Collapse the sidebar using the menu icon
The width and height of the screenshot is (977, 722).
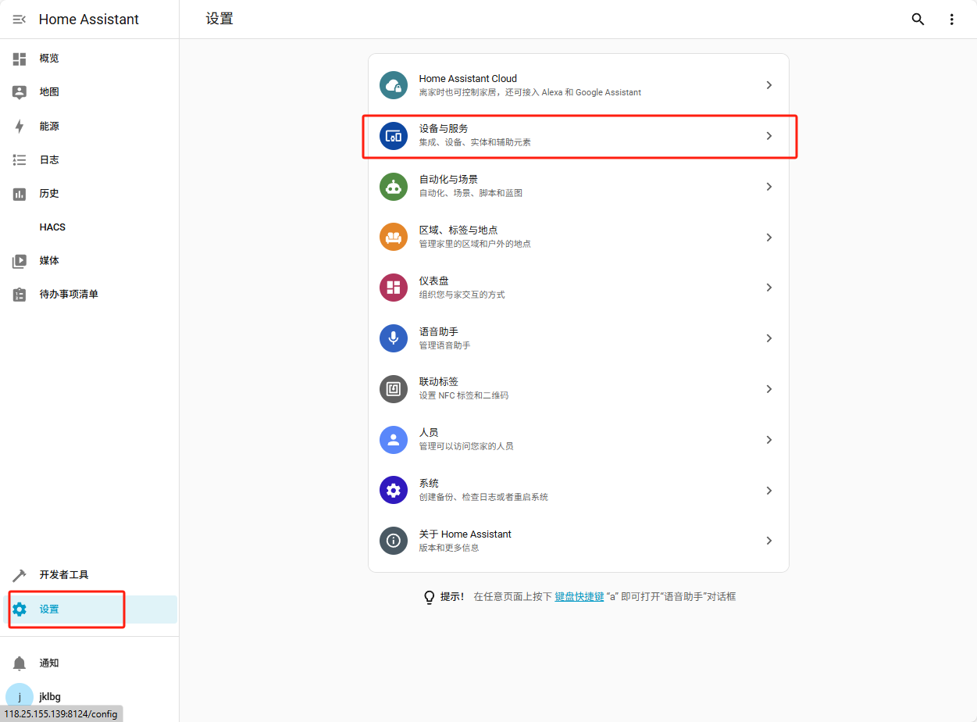(x=20, y=20)
